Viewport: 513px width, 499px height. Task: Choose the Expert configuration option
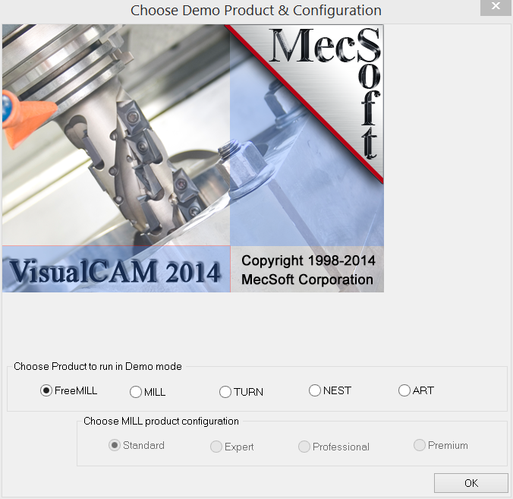point(217,447)
